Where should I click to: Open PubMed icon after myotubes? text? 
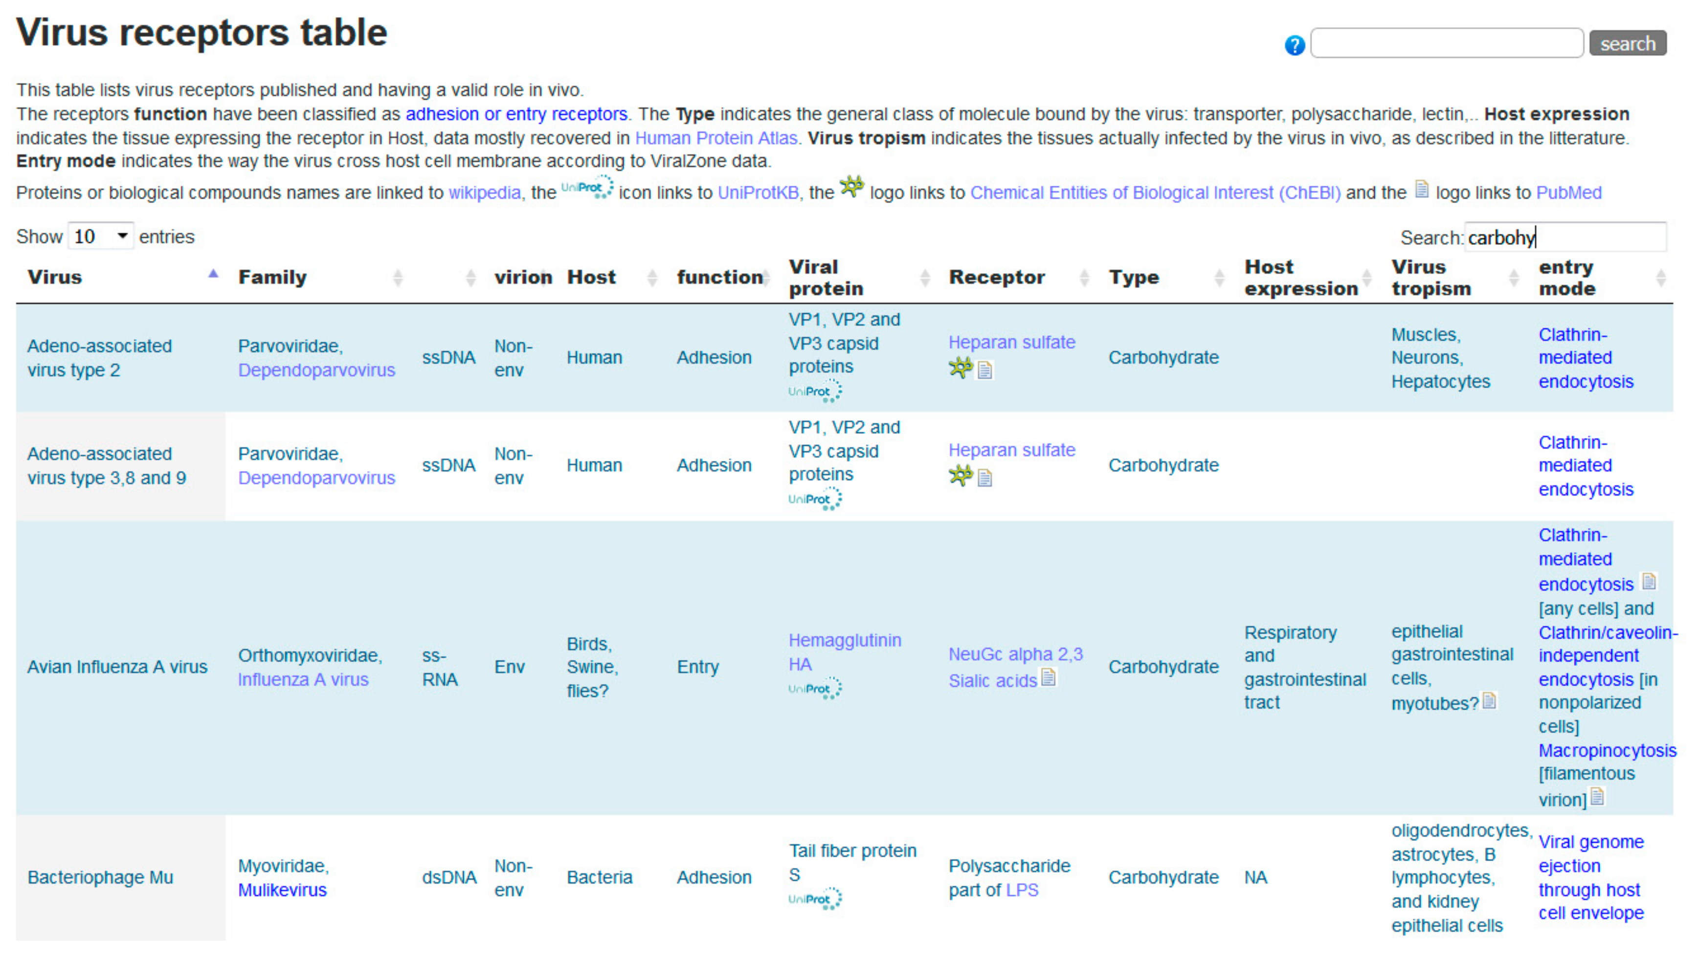coord(1489,700)
